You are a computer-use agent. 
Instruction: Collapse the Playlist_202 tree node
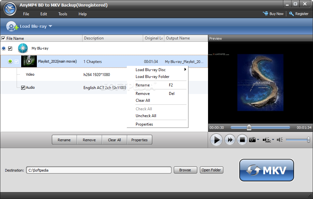(10, 61)
